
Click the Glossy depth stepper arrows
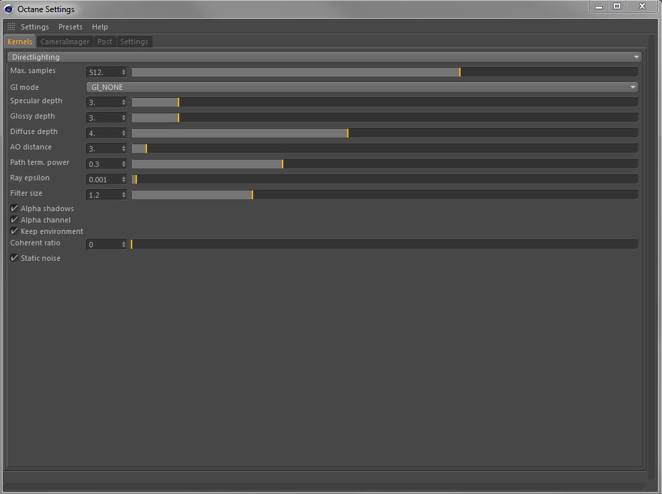124,117
